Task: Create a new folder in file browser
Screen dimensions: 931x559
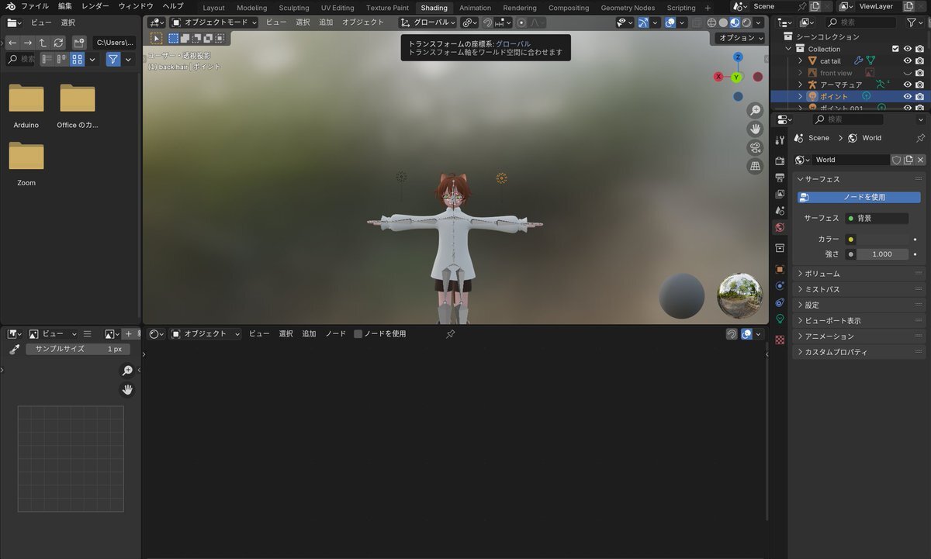Action: (x=79, y=43)
